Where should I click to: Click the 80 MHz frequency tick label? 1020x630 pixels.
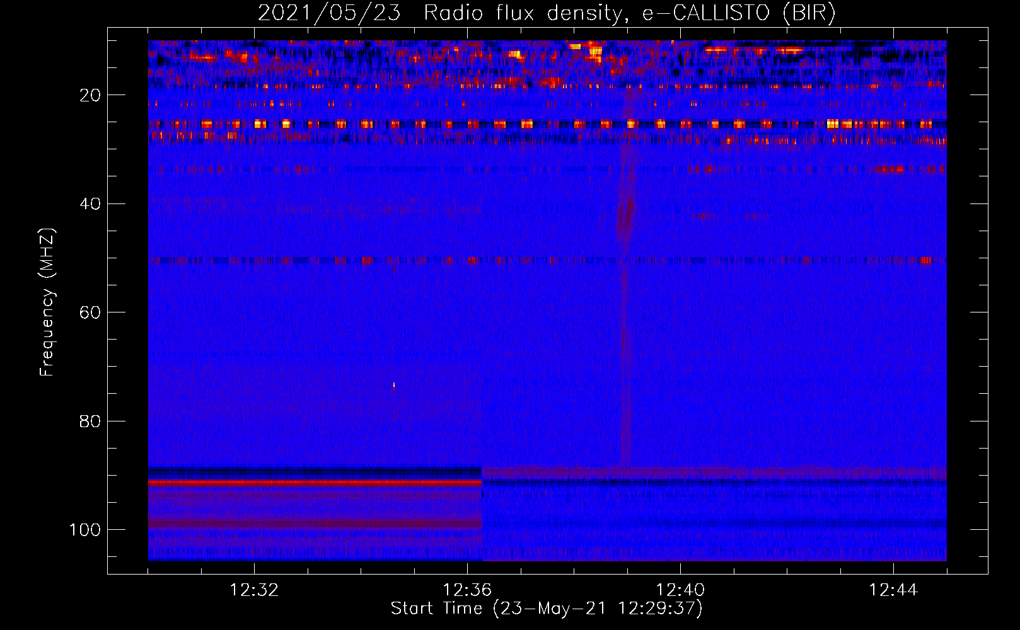point(90,421)
